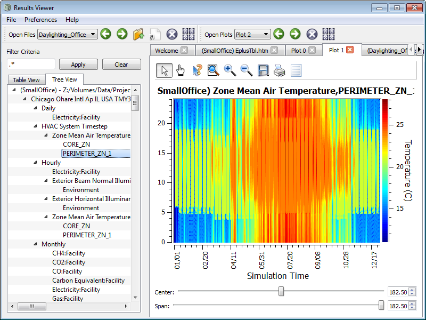Open the (SmallOffice) EplusTbl.htm tab
Image resolution: width=426 pixels, height=320 pixels.
(x=235, y=50)
